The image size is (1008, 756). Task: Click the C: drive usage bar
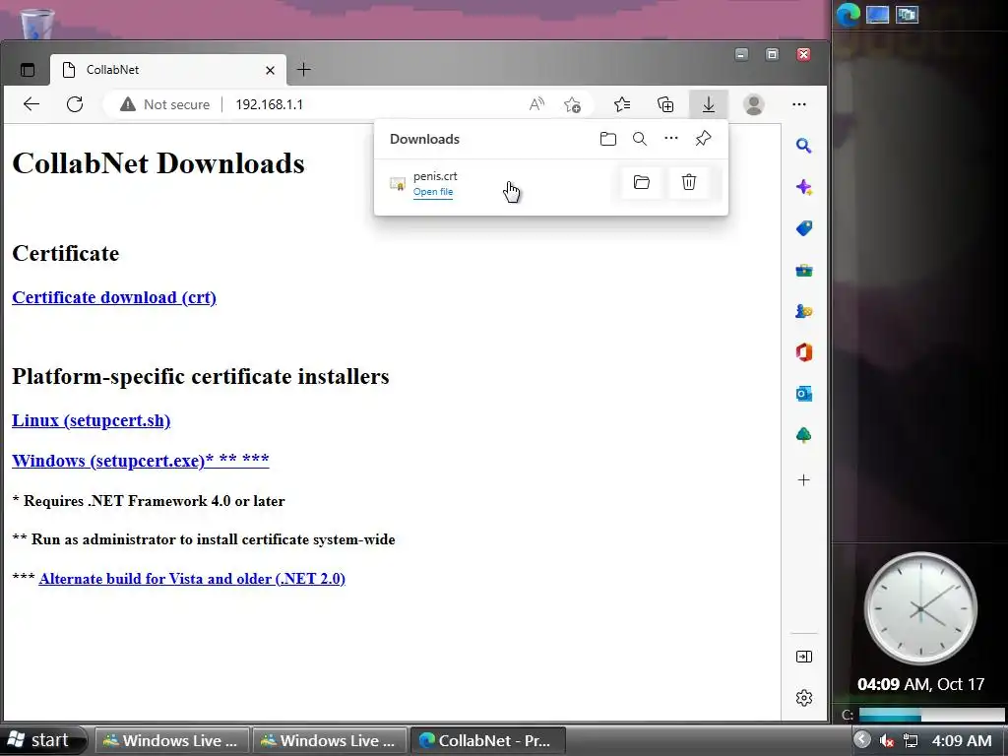click(931, 715)
